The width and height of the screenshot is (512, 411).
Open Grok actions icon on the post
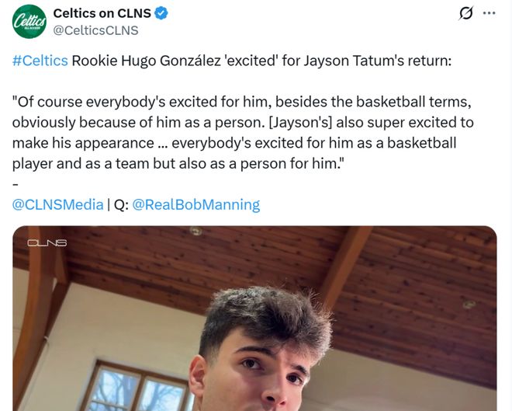coord(466,13)
